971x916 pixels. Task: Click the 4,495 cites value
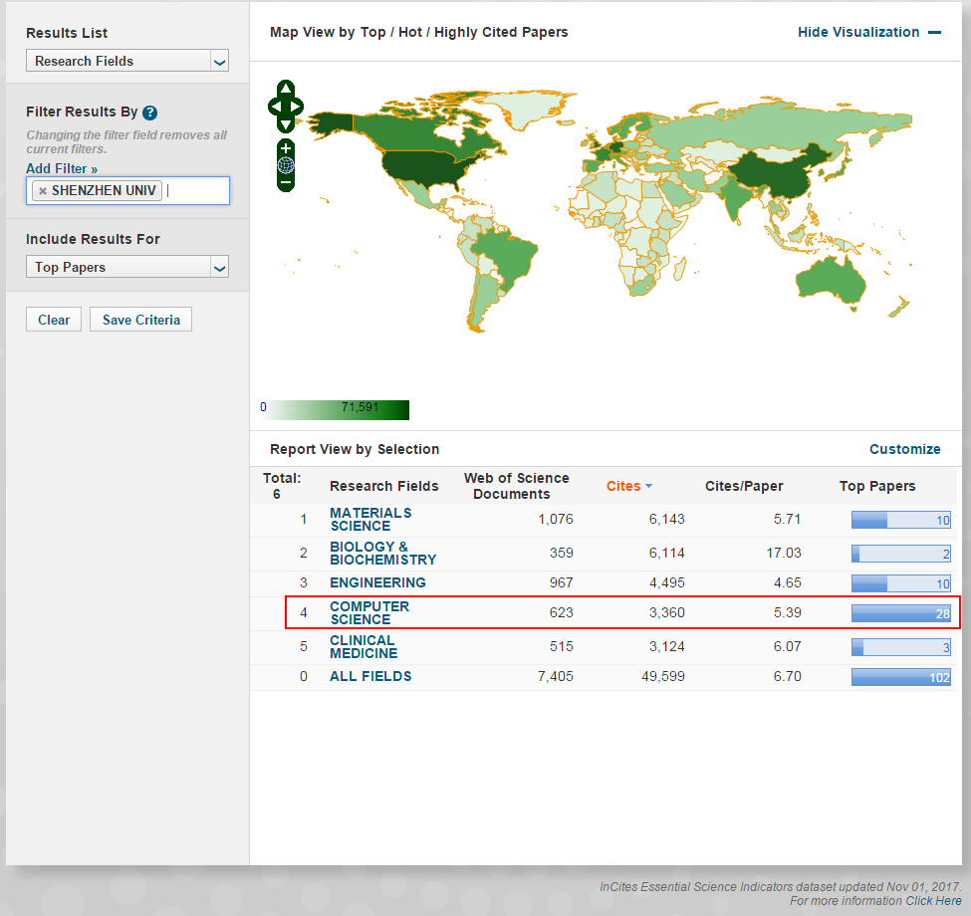click(666, 583)
